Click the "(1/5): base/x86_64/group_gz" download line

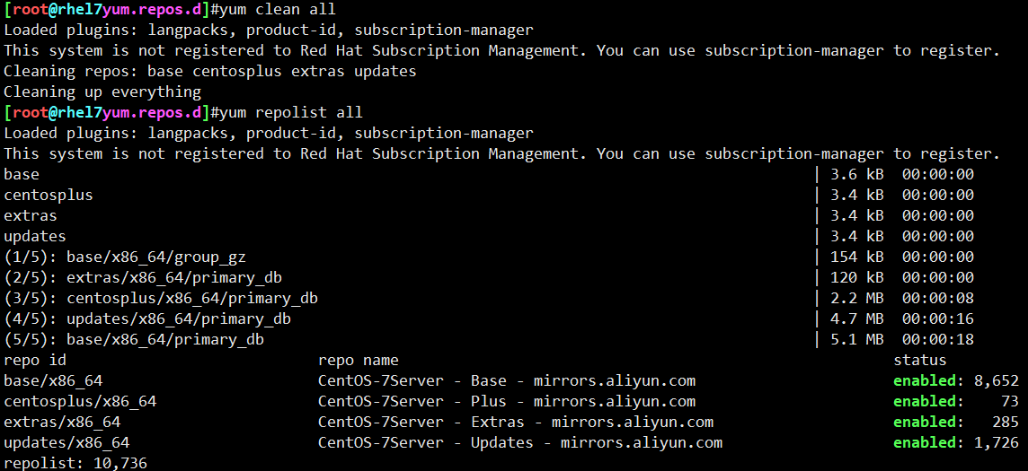click(x=125, y=257)
